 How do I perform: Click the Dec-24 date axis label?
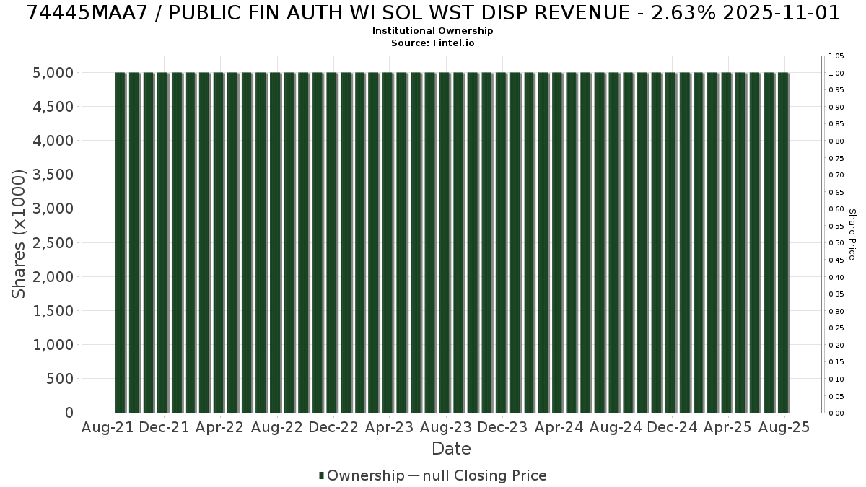672,427
